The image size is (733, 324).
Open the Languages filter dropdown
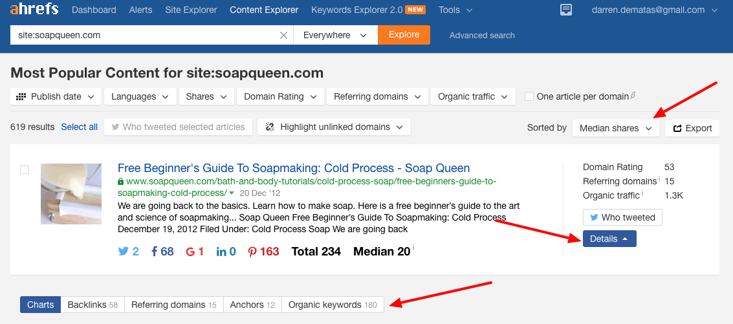140,97
